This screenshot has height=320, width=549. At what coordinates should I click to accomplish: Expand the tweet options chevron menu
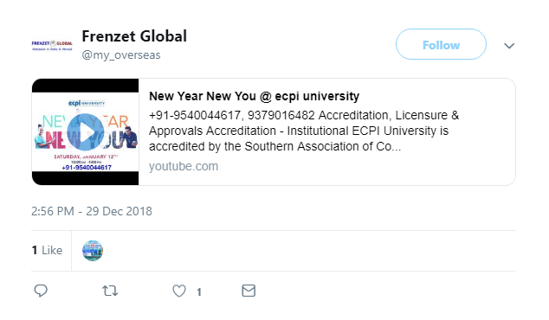(509, 46)
